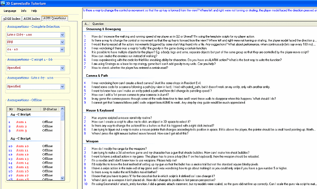Select question about right mouse button moving forward
This screenshot has height=189, width=317.
tap(140, 134)
